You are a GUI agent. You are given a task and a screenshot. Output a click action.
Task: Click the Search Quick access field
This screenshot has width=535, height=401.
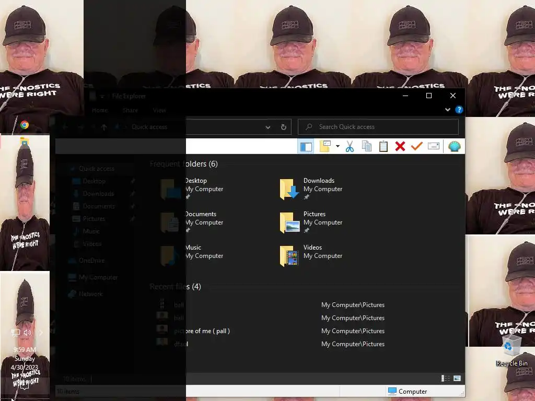pyautogui.click(x=378, y=127)
